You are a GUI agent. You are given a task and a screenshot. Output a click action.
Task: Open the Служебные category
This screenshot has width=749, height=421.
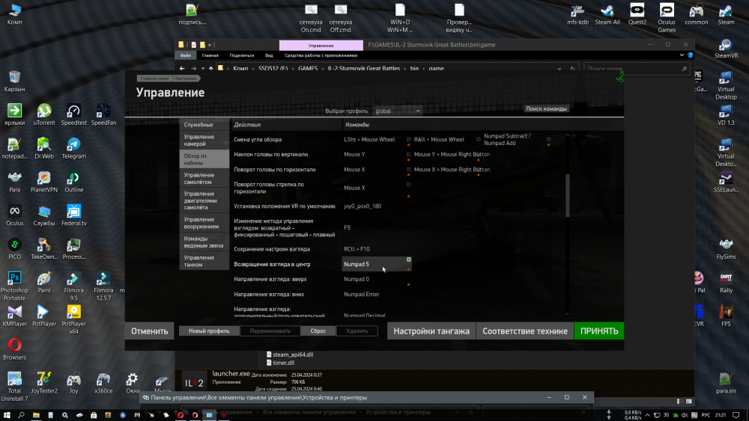204,124
